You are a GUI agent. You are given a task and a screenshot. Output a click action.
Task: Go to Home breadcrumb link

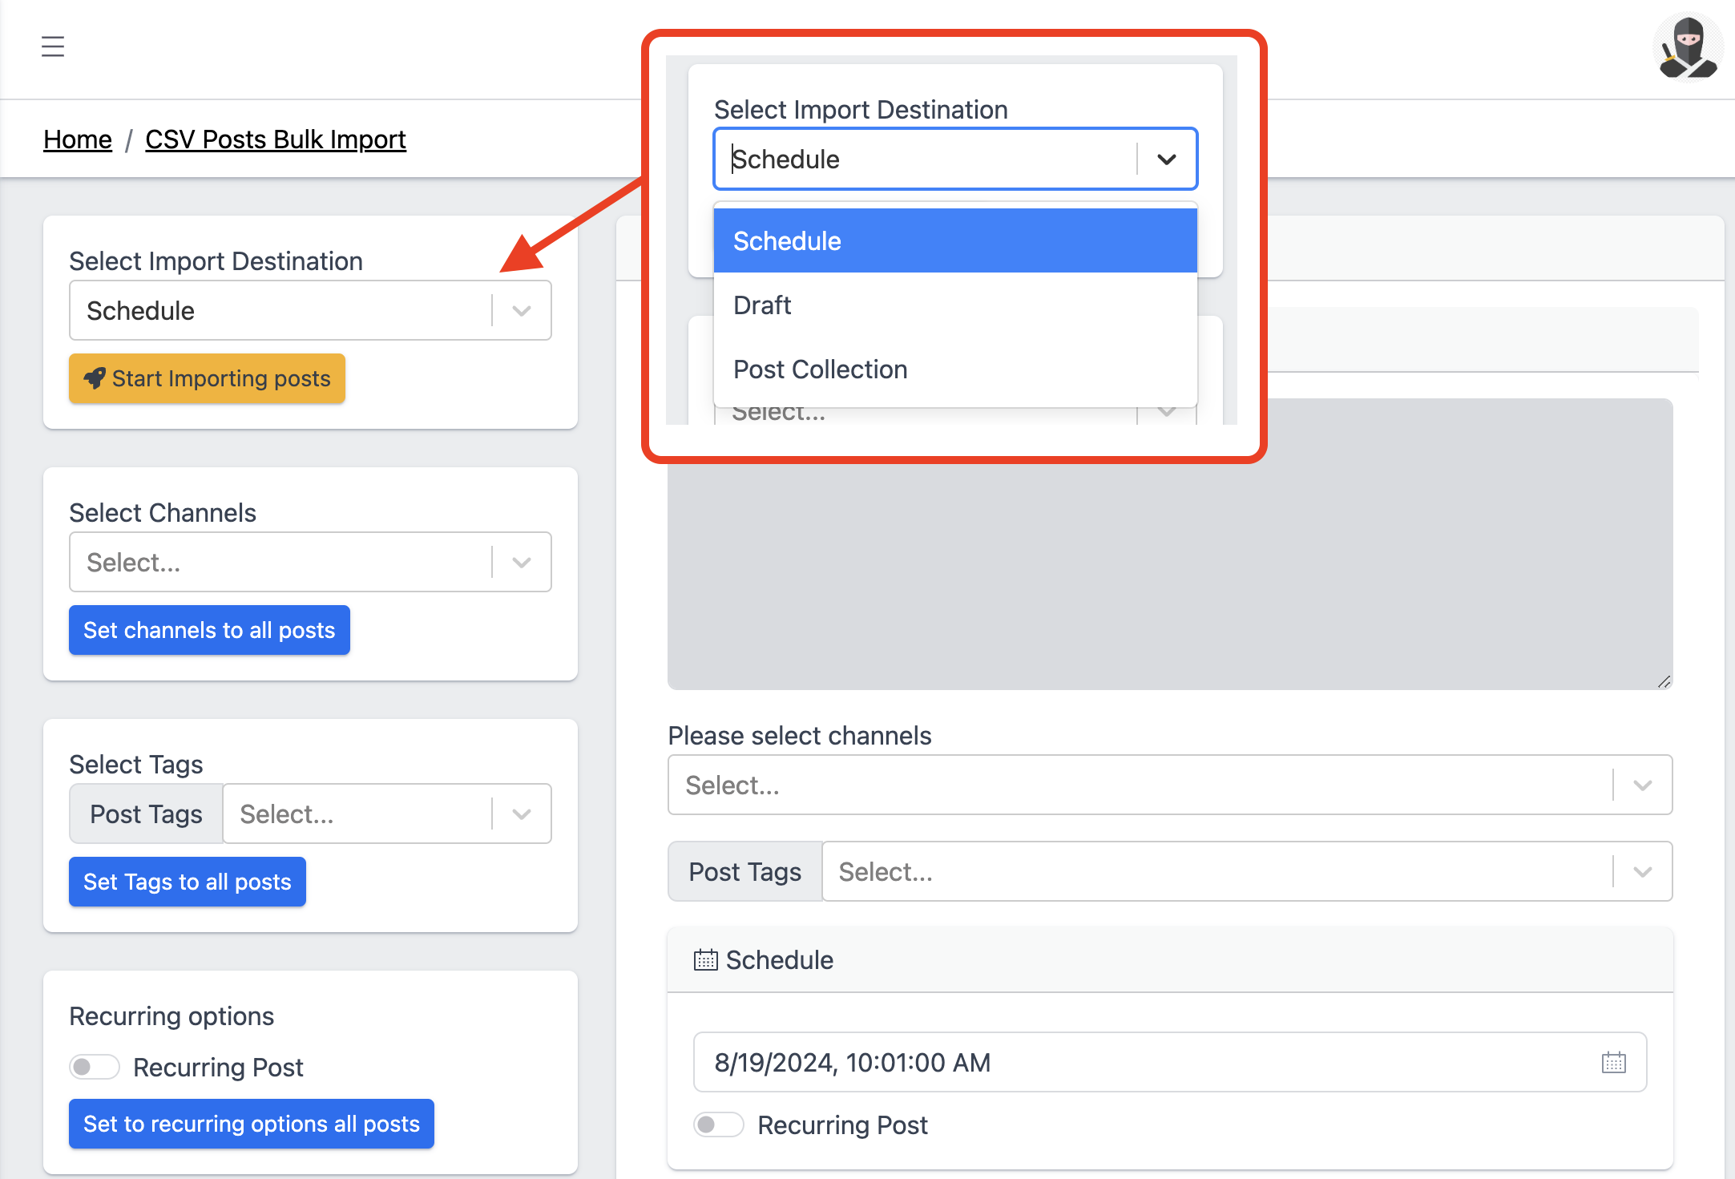click(78, 139)
